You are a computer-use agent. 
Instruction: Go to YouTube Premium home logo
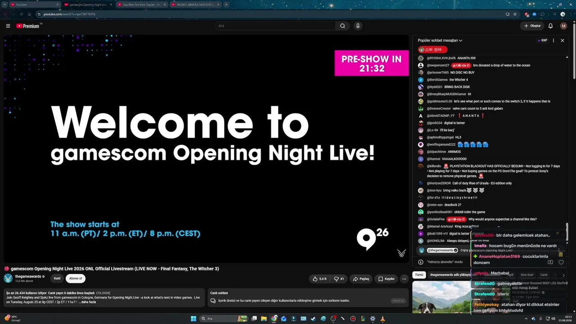pyautogui.click(x=29, y=26)
